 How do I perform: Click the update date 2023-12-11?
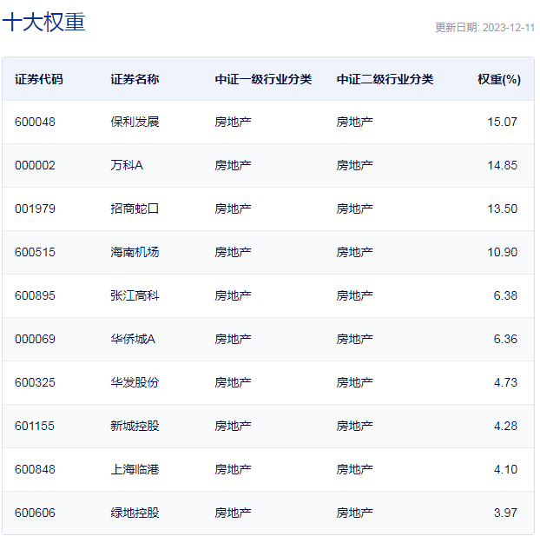pos(509,28)
